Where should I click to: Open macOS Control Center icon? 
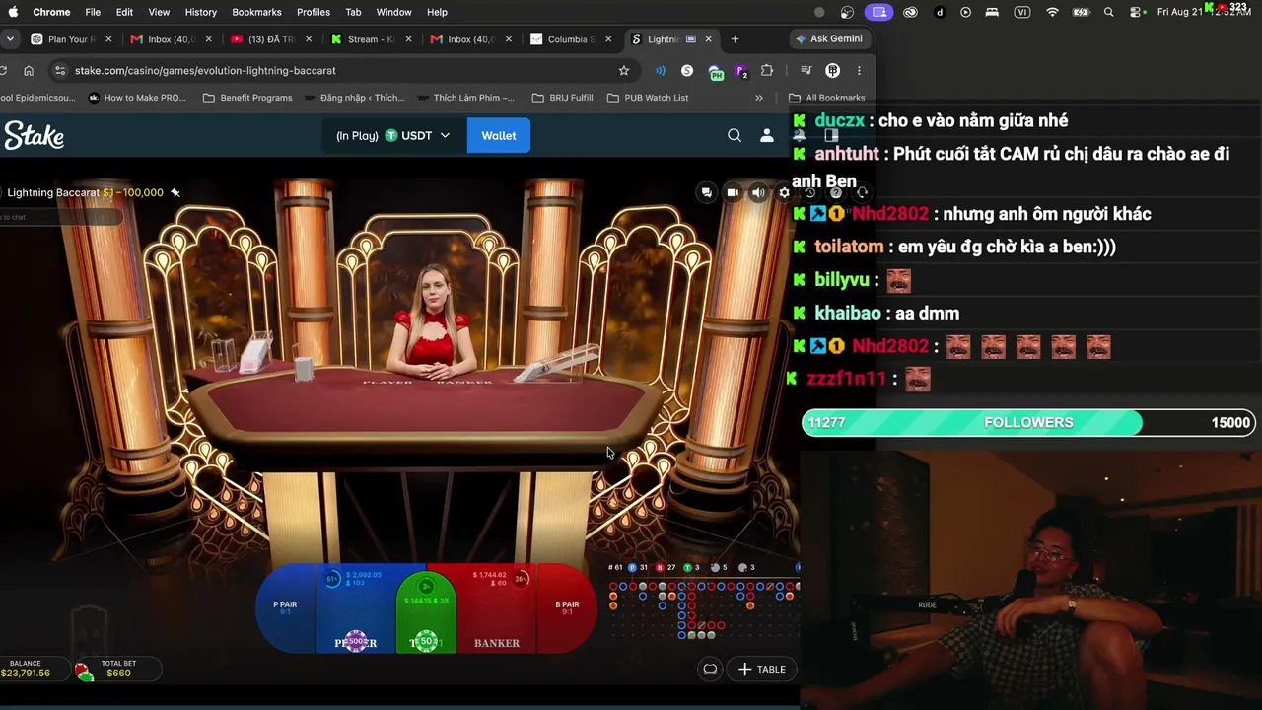1137,12
